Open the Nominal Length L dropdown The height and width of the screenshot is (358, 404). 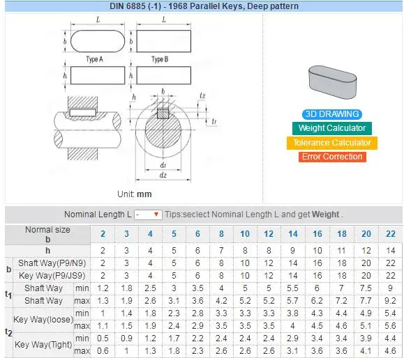[148, 215]
